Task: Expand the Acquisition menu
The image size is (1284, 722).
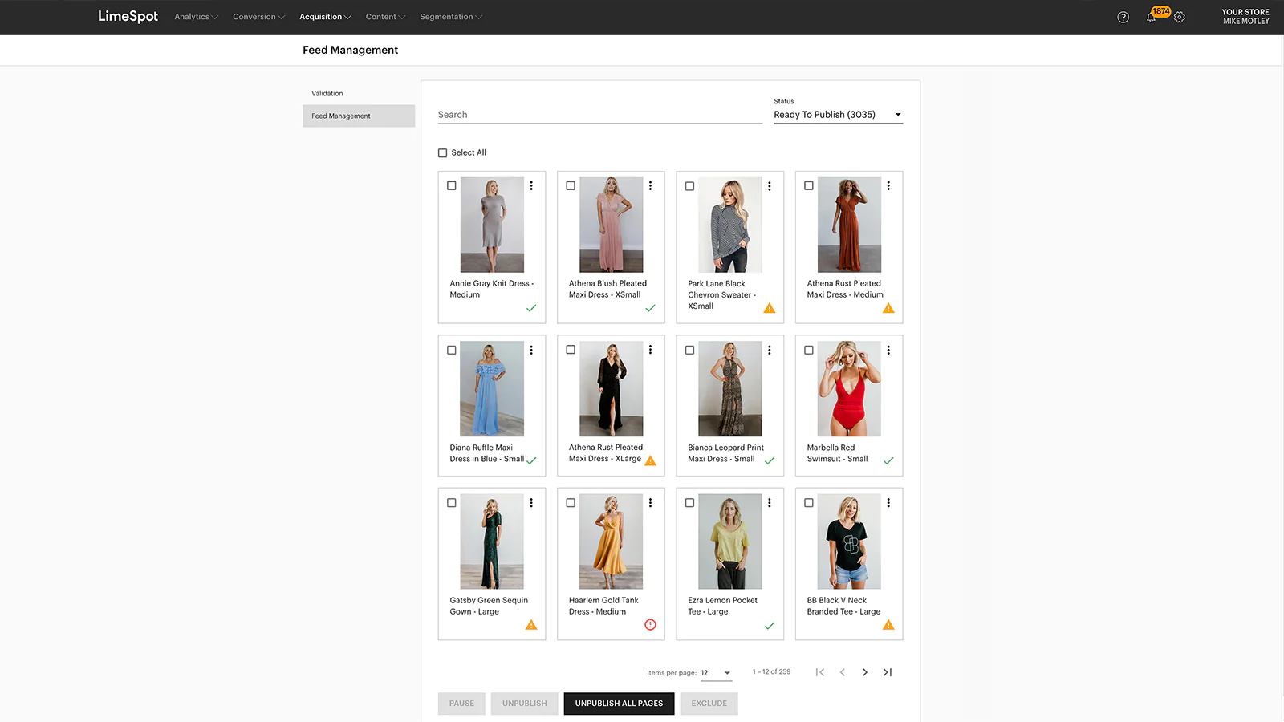Action: (325, 17)
